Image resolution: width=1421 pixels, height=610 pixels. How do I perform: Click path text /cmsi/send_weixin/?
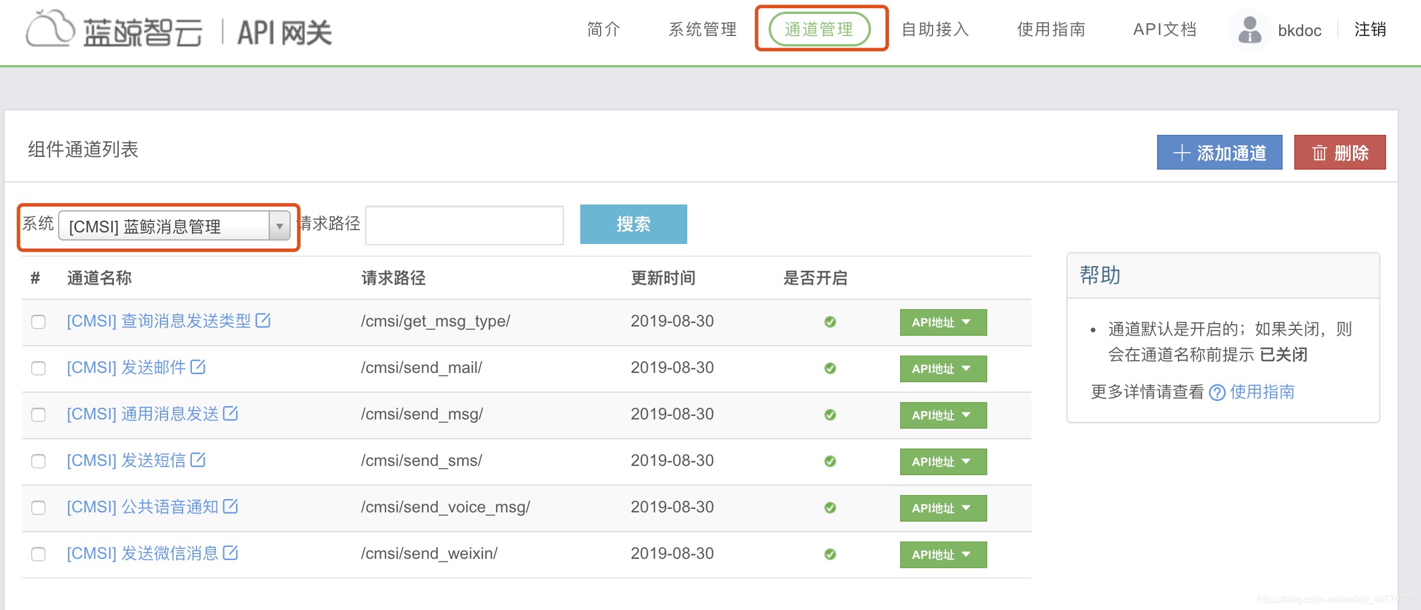click(429, 554)
